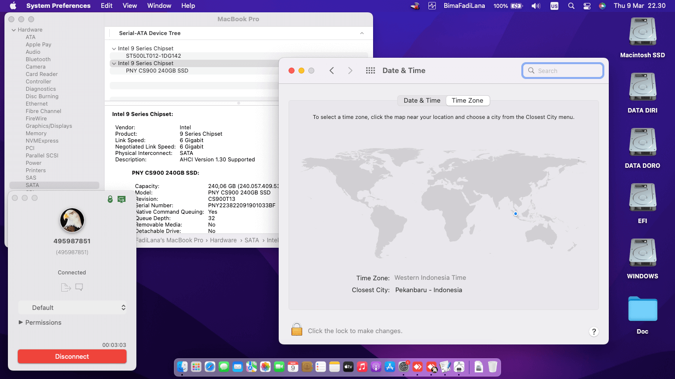The image size is (675, 379).
Task: Go back with the left chevron arrow
Action: [x=332, y=71]
